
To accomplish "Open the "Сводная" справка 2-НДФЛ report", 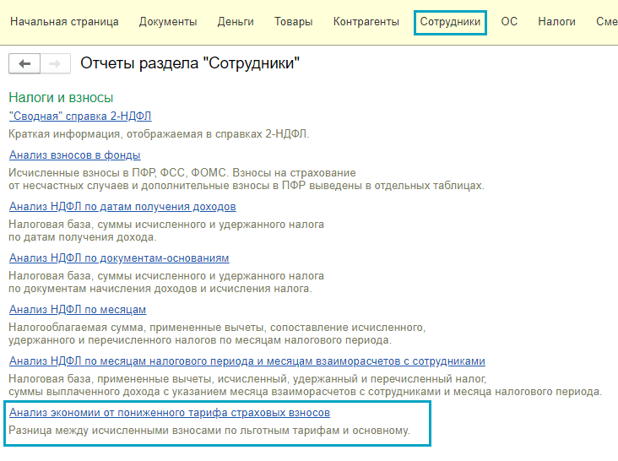I will (x=80, y=117).
